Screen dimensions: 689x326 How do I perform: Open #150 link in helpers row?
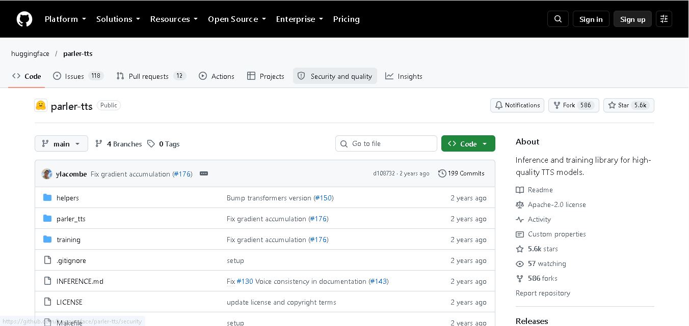click(324, 198)
